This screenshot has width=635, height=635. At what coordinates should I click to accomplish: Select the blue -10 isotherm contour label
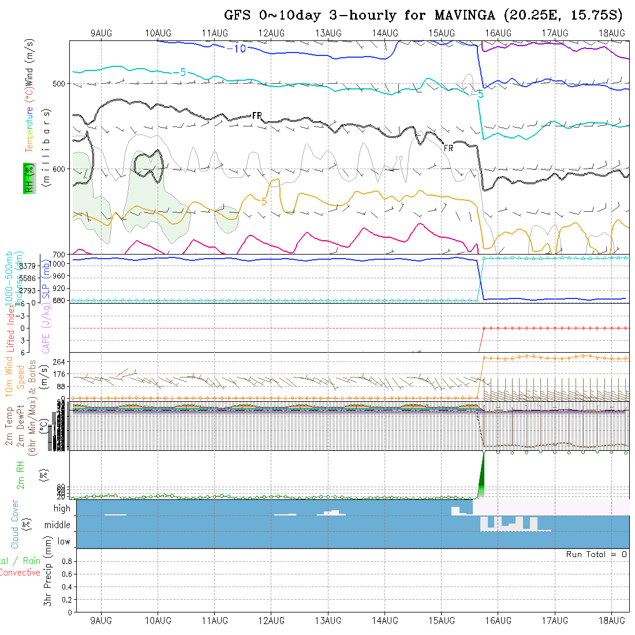point(237,49)
